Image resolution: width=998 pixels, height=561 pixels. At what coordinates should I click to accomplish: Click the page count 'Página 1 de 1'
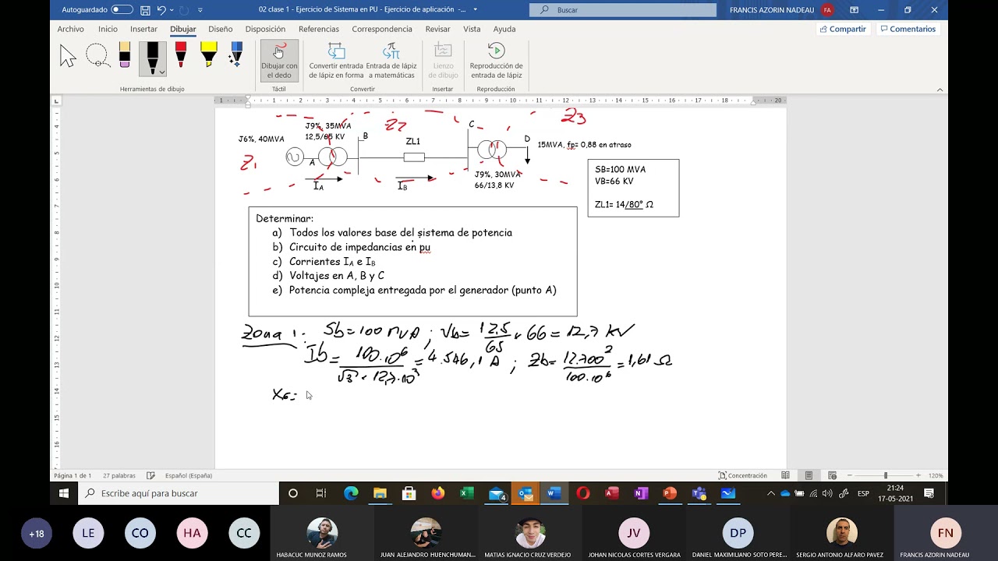coord(73,475)
